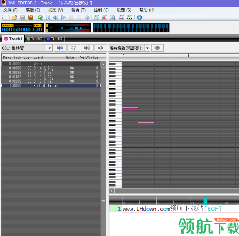
Task: Select the End of track row
Action: [51, 86]
